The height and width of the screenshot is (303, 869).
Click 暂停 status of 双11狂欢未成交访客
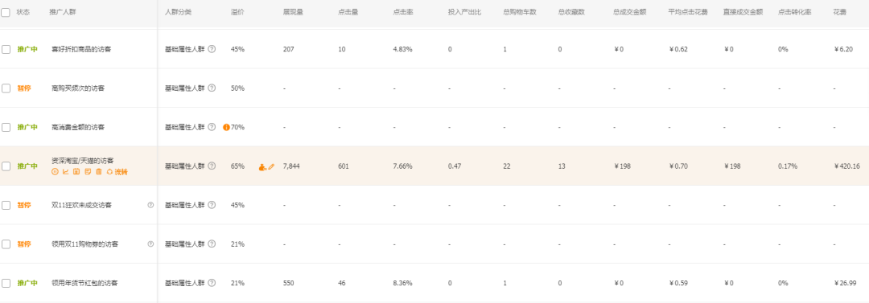(x=24, y=205)
